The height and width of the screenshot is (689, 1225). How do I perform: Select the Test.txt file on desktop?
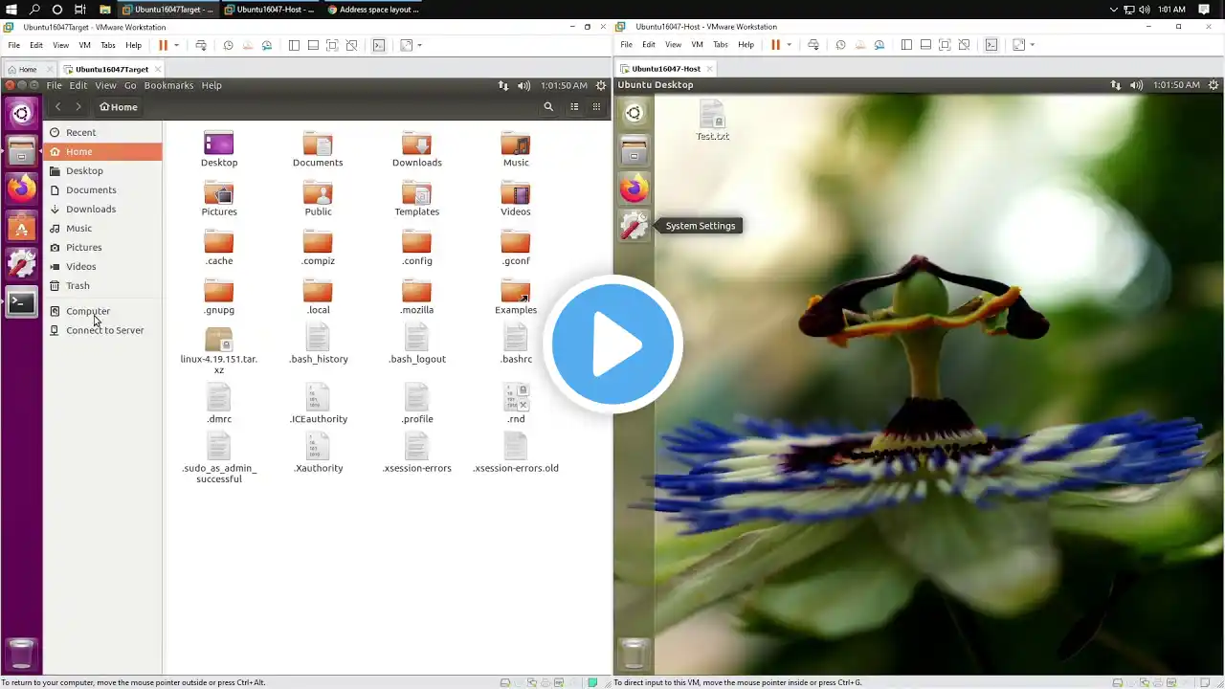click(x=712, y=122)
